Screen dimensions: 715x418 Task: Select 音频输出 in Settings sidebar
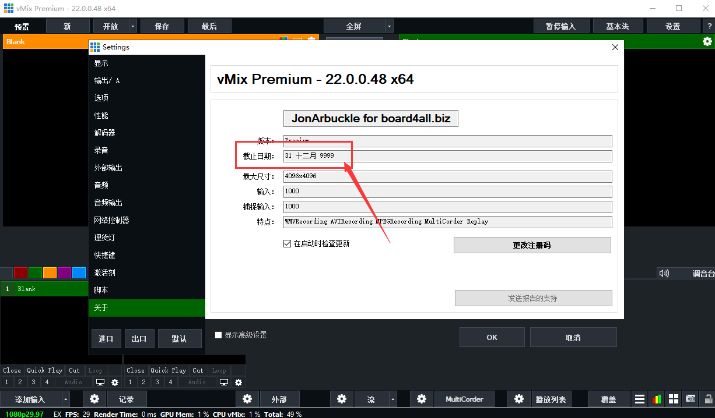click(147, 203)
